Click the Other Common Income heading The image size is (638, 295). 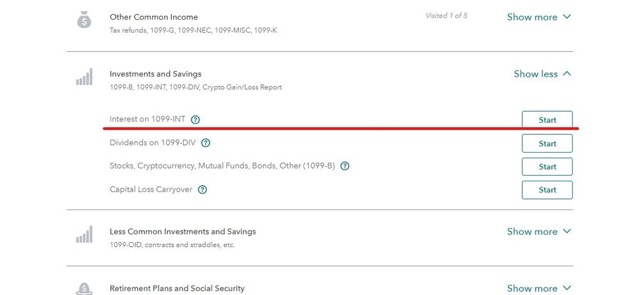tap(154, 17)
